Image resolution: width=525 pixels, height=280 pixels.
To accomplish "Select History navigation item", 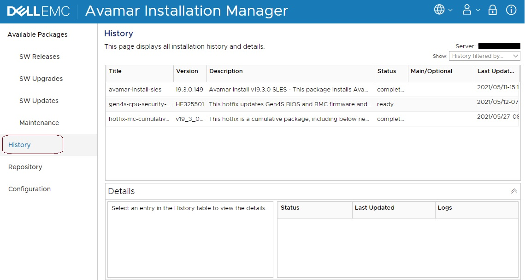I will tap(19, 145).
